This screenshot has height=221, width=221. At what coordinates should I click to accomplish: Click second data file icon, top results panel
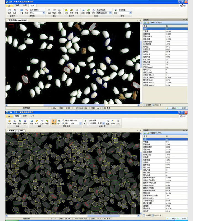148,23
